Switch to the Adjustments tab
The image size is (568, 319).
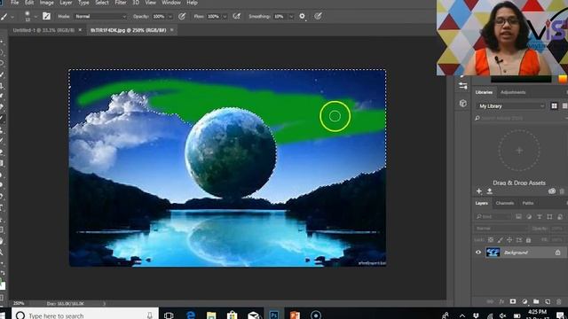point(513,92)
